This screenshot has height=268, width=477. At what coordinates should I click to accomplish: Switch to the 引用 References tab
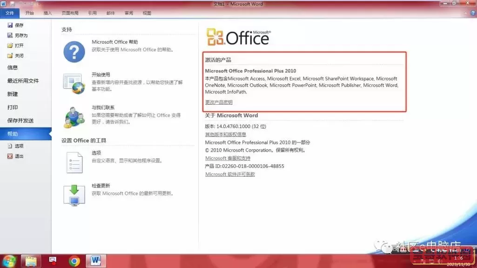pyautogui.click(x=93, y=13)
